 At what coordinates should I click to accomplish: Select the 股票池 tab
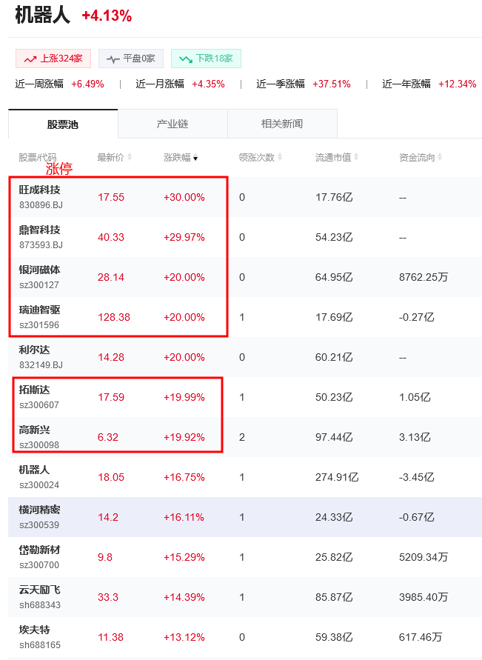[63, 124]
